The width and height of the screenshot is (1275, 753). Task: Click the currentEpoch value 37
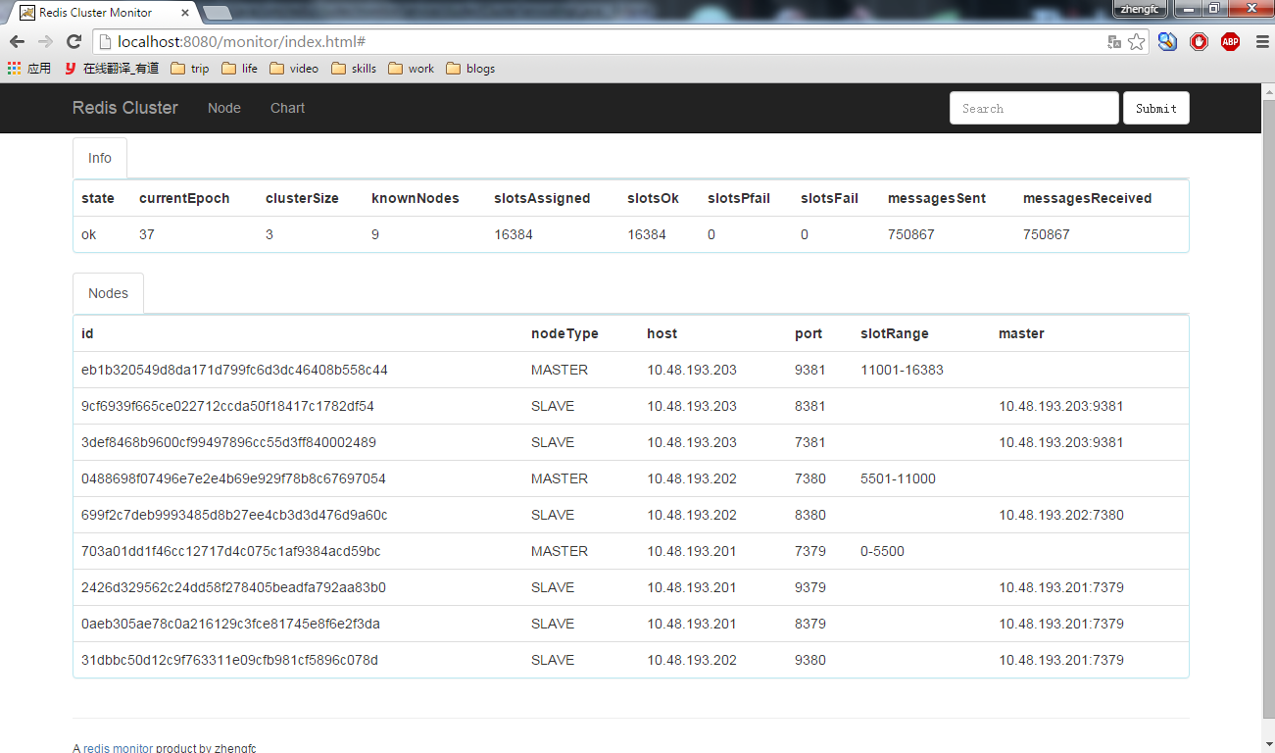147,234
